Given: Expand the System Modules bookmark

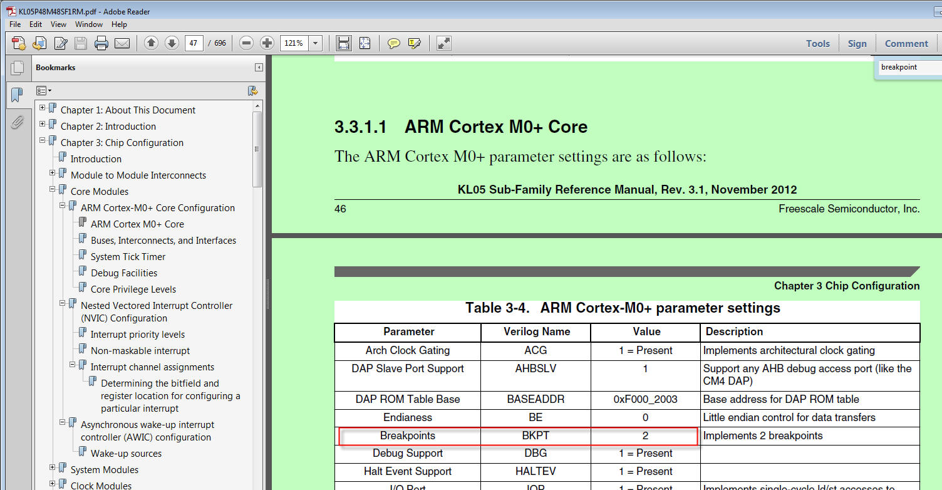Looking at the screenshot, I should coord(53,467).
